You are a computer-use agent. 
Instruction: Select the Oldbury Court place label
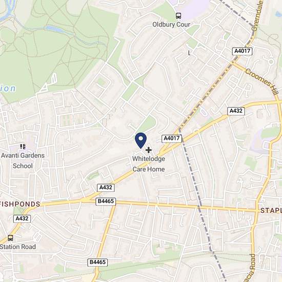click(x=171, y=25)
